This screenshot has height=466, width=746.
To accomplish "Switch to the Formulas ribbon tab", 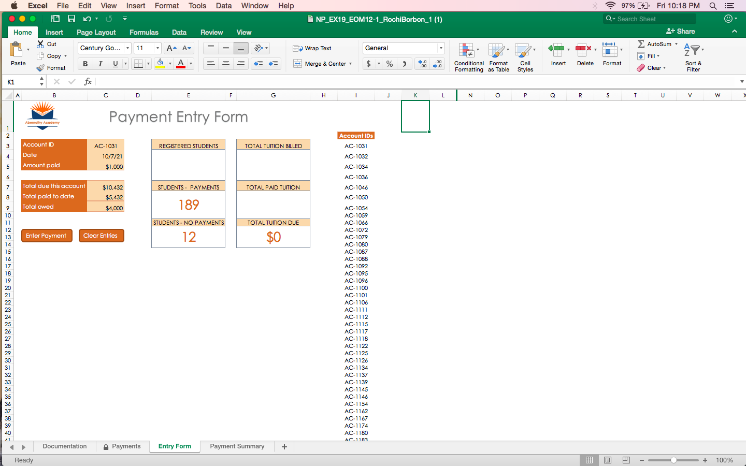I will pos(144,32).
